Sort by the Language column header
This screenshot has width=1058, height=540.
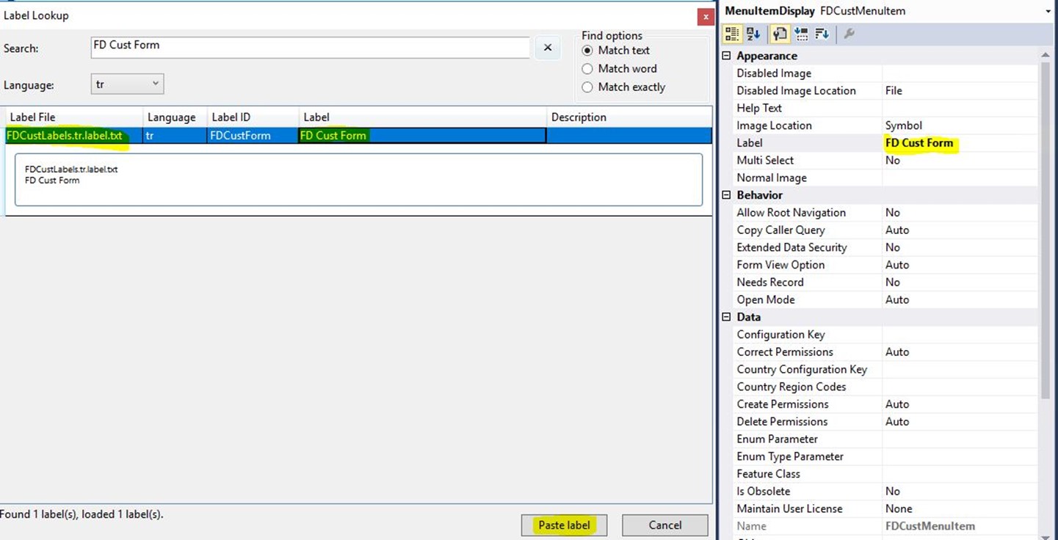pyautogui.click(x=175, y=117)
